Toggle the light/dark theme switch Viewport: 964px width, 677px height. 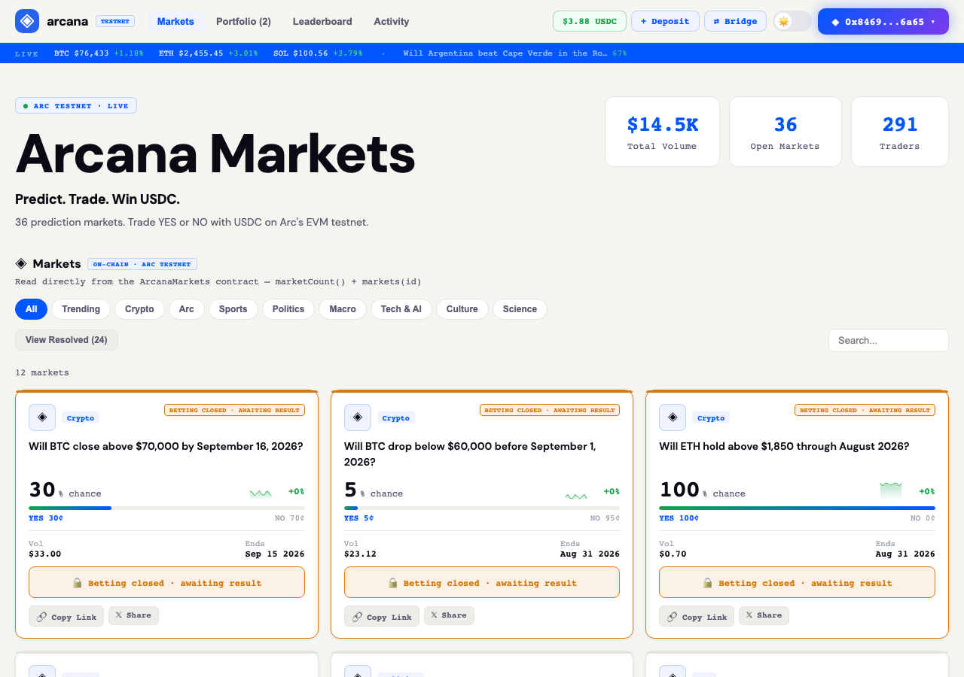coord(792,21)
